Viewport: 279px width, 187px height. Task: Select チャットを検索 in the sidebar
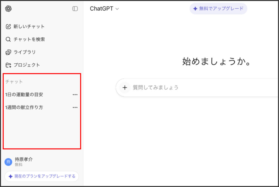point(29,39)
